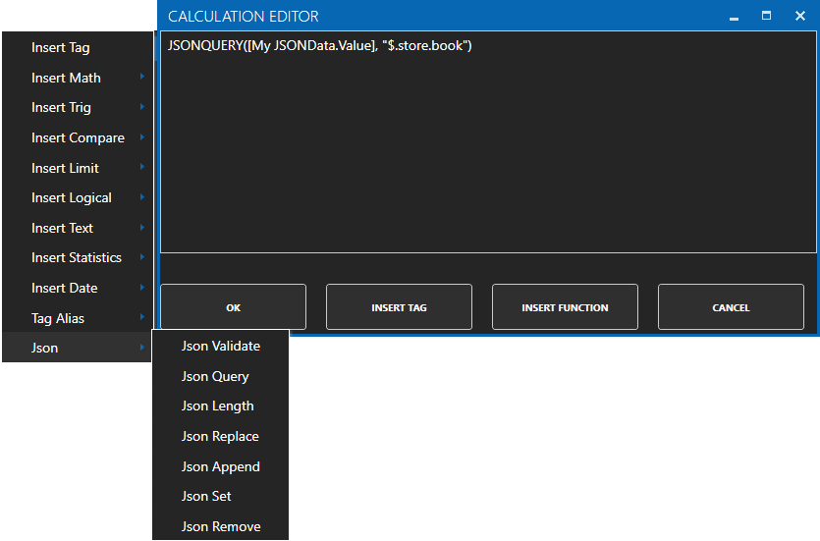The image size is (820, 541).
Task: Choose Insert Logical menu item
Action: pyautogui.click(x=72, y=197)
